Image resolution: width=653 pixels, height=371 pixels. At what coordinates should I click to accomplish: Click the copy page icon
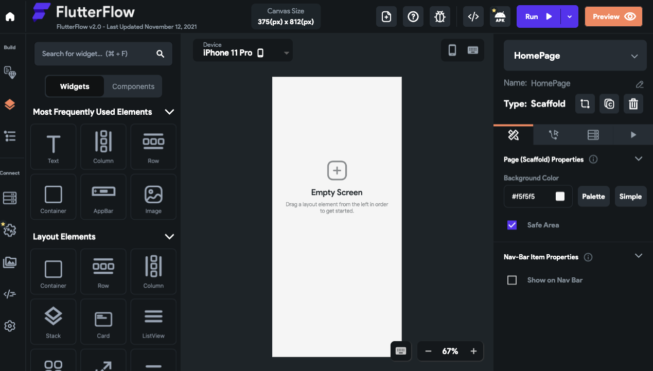click(609, 104)
